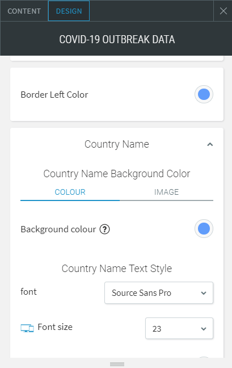The height and width of the screenshot is (368, 232).
Task: Select the DESIGN tab
Action: pyautogui.click(x=69, y=11)
